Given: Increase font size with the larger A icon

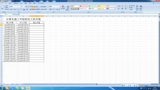Looking at the screenshot, I should coord(26,6).
